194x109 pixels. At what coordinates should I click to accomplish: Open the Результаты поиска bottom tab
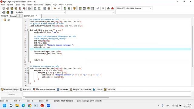pyautogui.click(x=80, y=89)
